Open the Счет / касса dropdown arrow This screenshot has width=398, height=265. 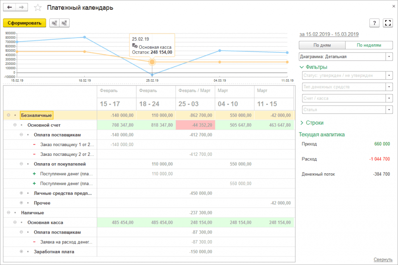[x=389, y=98]
